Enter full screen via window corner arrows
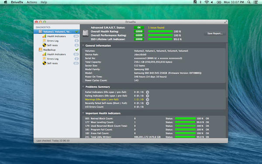This screenshot has width=262, height=164. click(226, 22)
